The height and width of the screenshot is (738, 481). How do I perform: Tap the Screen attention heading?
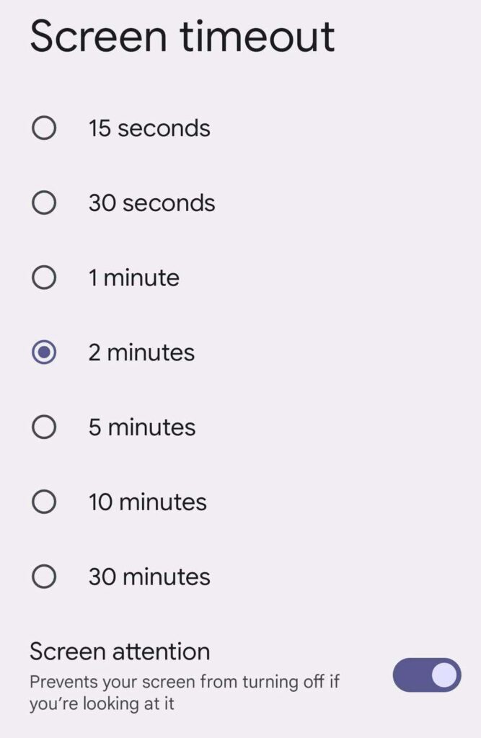pyautogui.click(x=120, y=651)
